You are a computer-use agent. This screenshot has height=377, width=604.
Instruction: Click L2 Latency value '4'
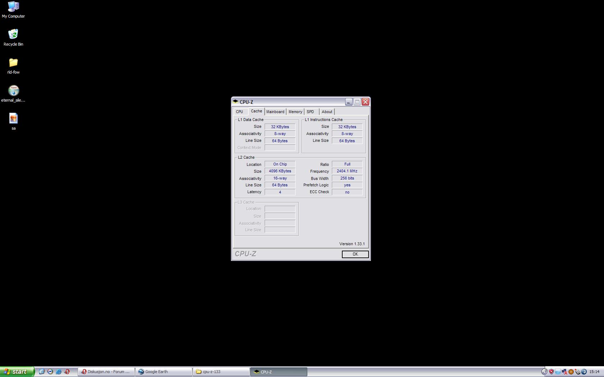(280, 192)
